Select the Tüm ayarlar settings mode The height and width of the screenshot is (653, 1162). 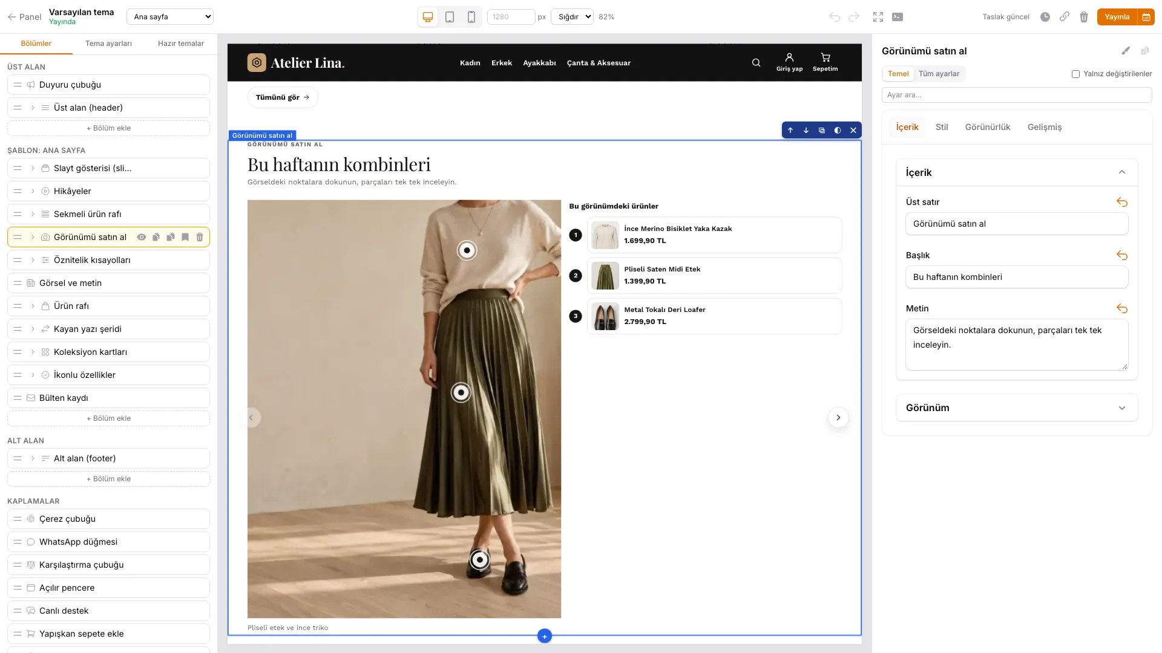(939, 74)
